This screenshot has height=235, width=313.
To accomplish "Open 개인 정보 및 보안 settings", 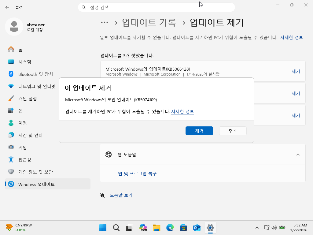I will pyautogui.click(x=47, y=172).
